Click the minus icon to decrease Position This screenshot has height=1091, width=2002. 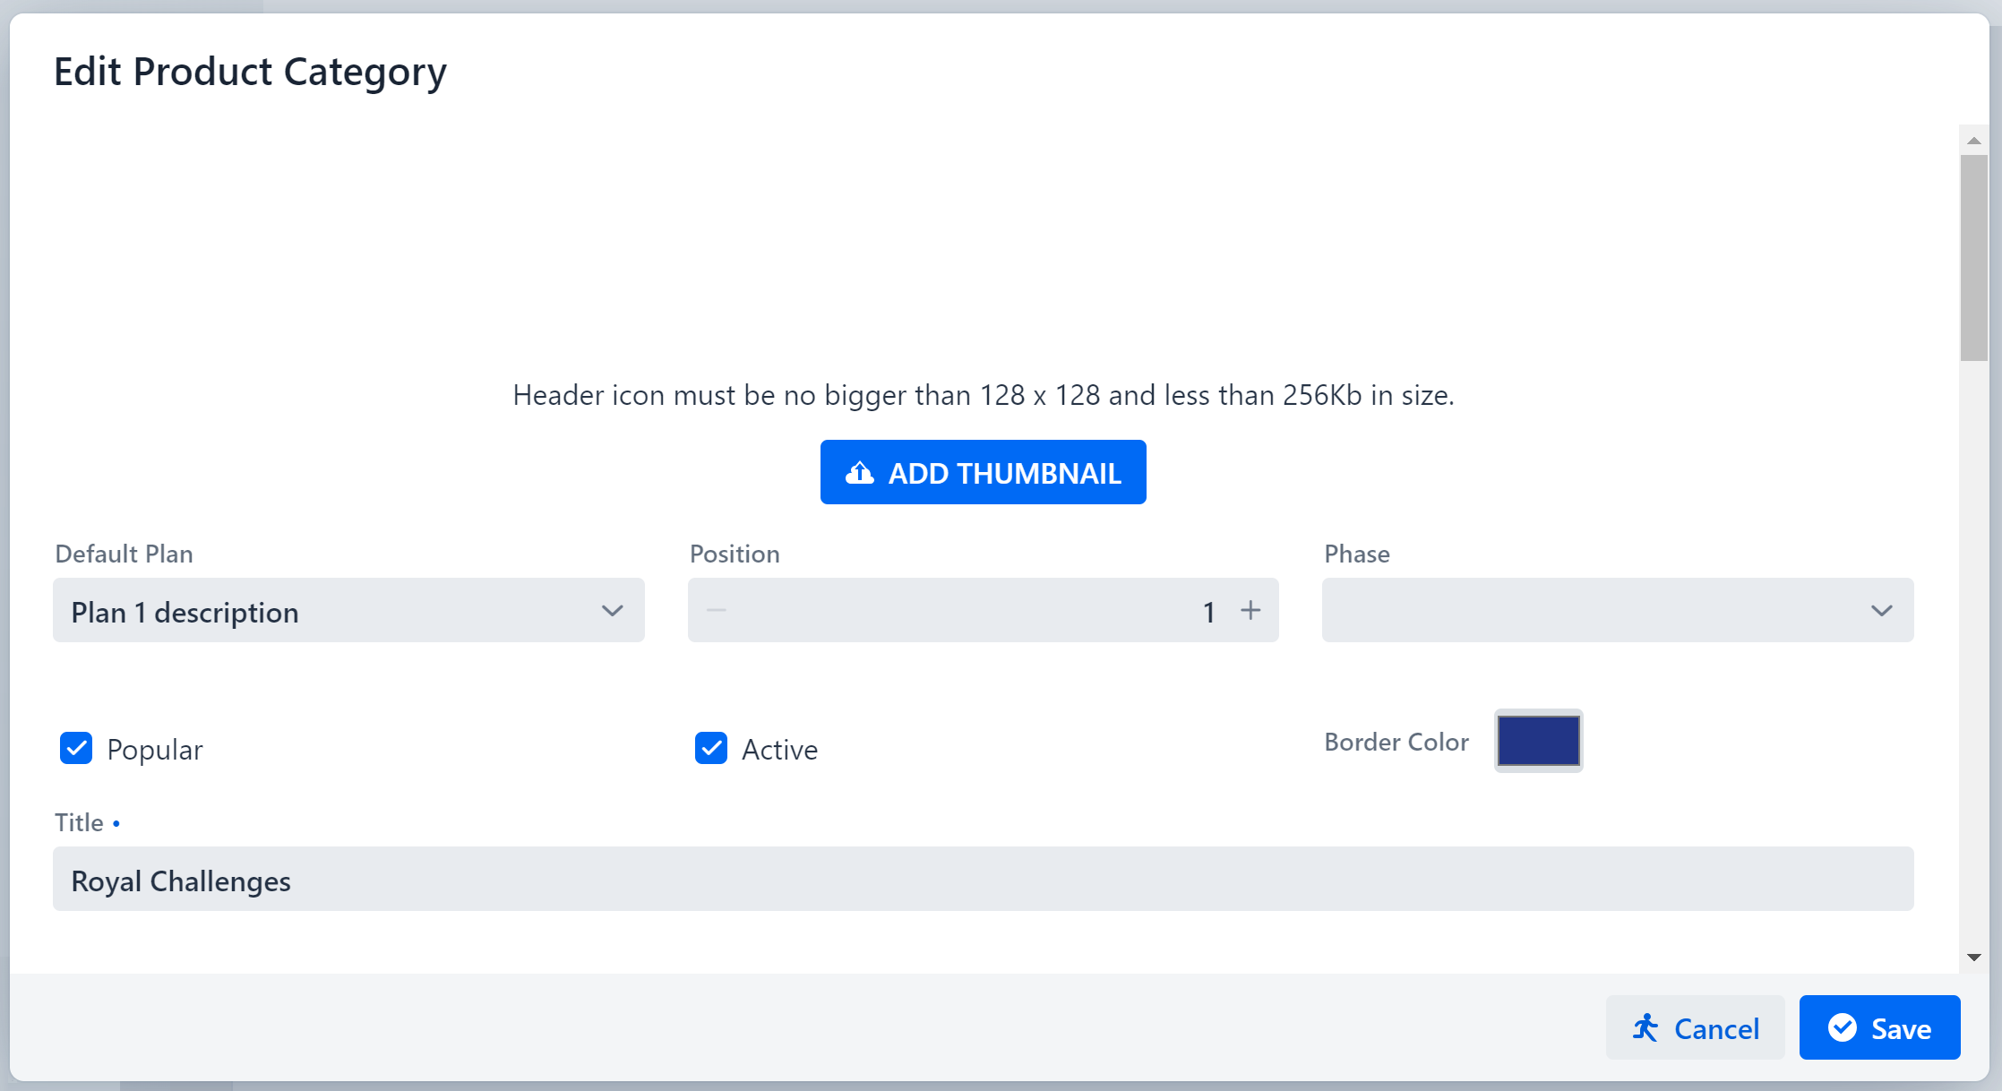[x=716, y=610]
